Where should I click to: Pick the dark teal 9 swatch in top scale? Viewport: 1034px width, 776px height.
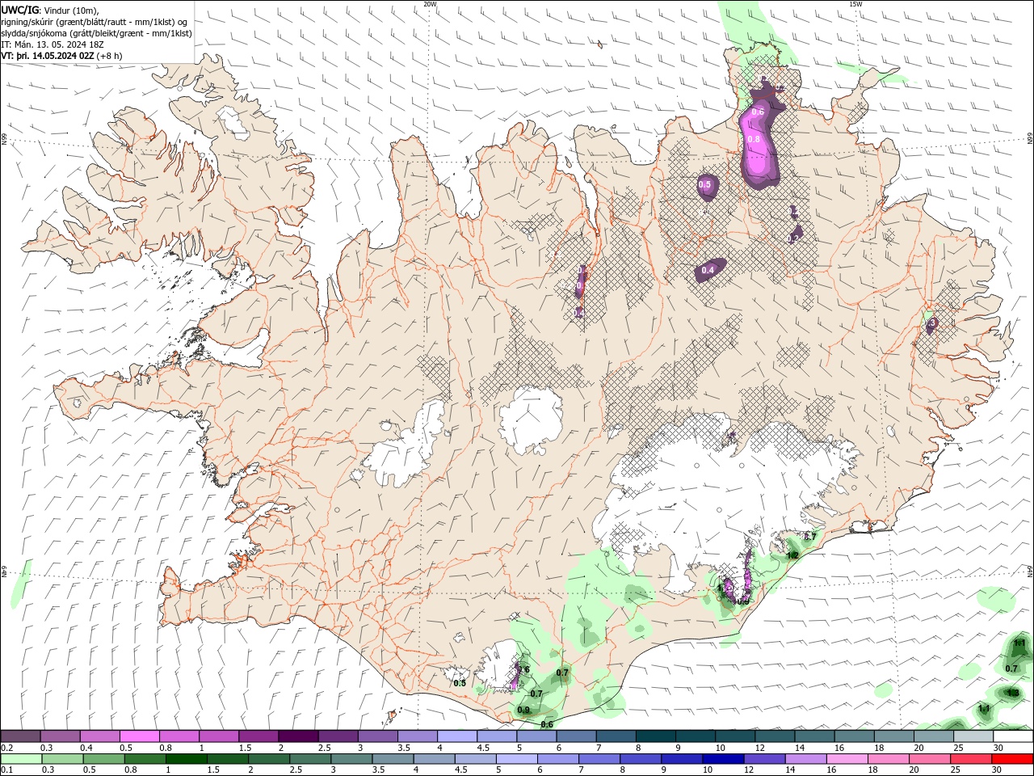click(695, 736)
